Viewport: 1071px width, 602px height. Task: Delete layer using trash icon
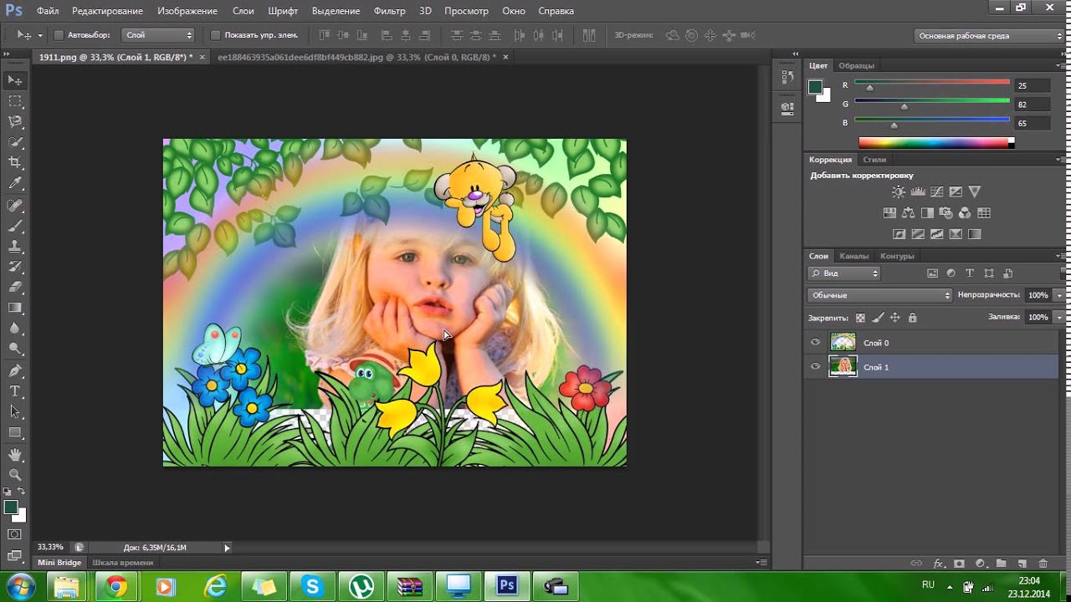pyautogui.click(x=1043, y=564)
